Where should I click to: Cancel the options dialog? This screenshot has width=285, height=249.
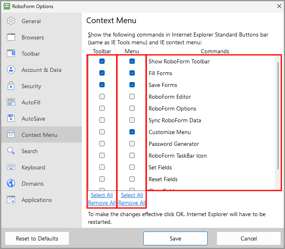pos(249,238)
